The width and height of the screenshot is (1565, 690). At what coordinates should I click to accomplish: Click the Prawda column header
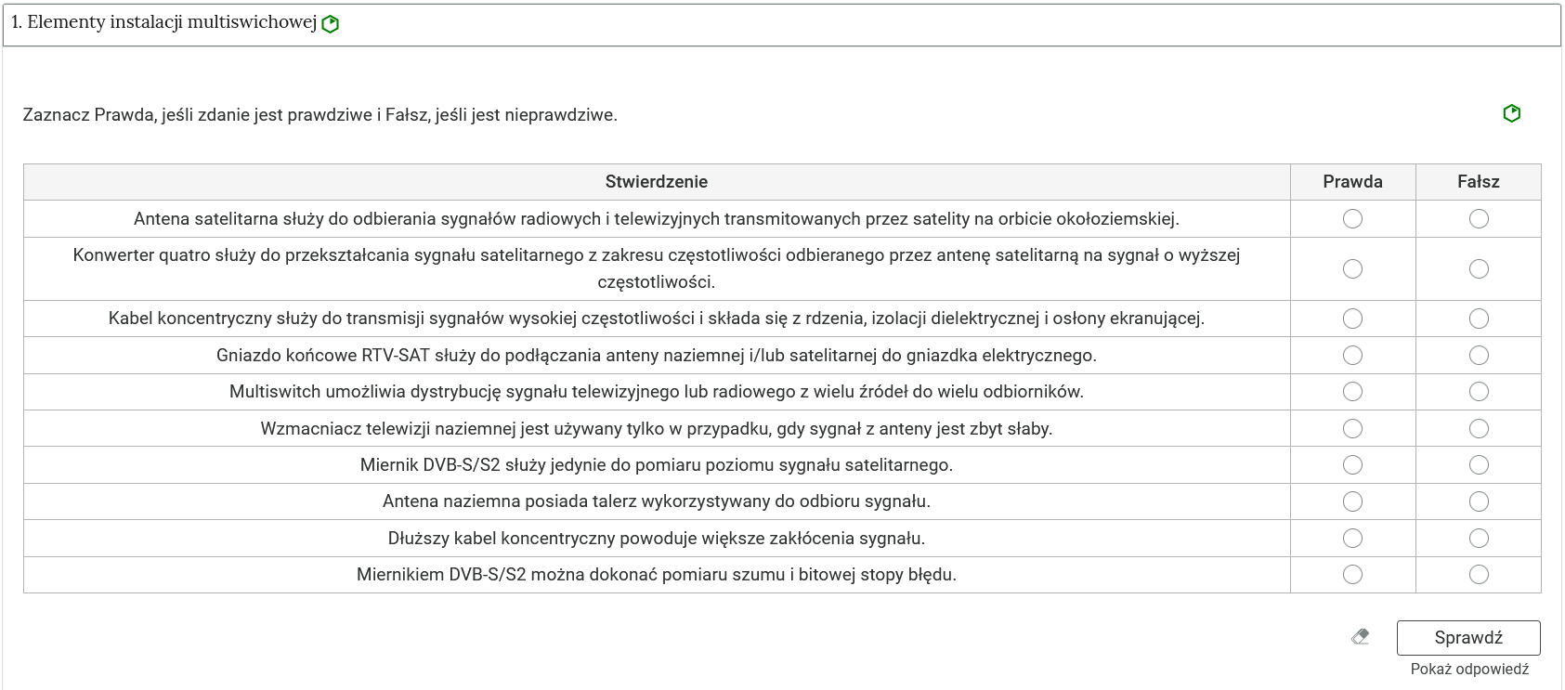[1352, 181]
